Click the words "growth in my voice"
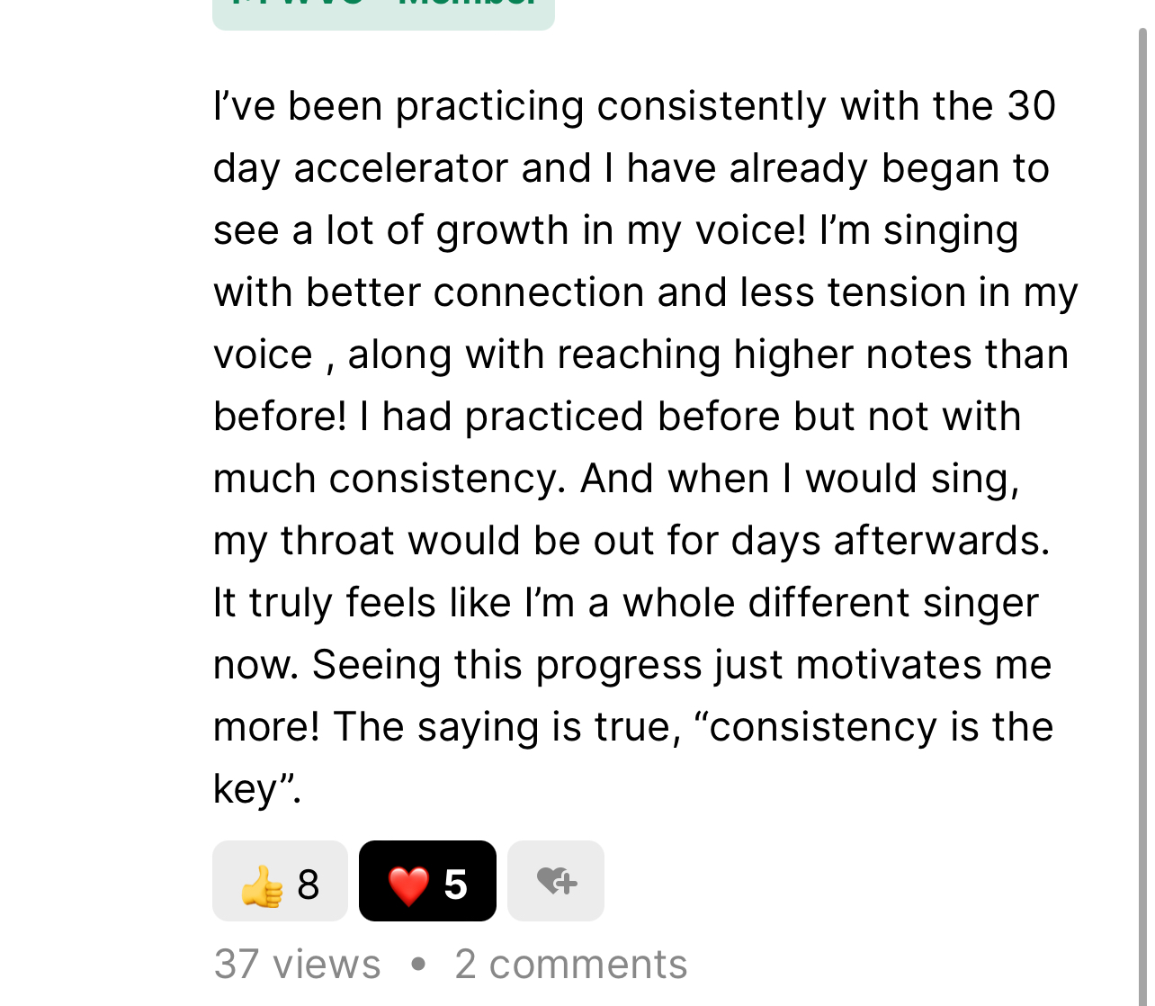Viewport: 1155px width, 1006px height. (x=621, y=230)
